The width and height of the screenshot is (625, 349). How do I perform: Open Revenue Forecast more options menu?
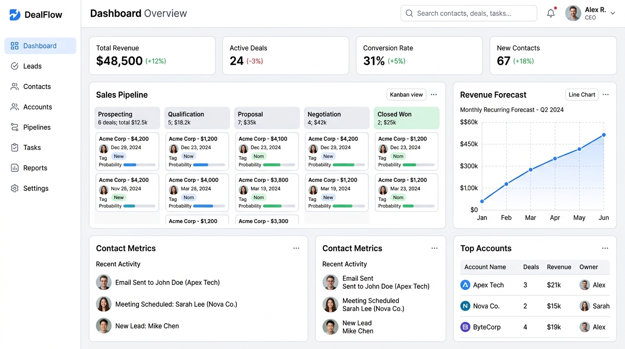(x=605, y=95)
